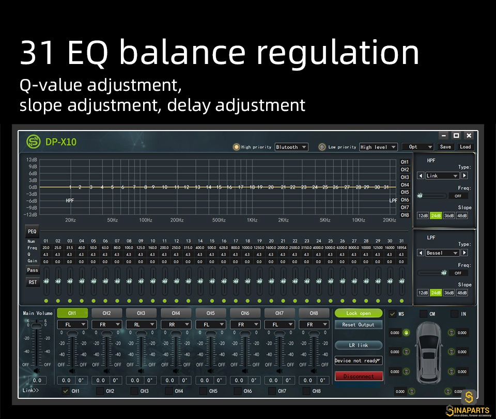Screen dimensions: 496x419
Task: Click HPF type next arrow
Action: click(464, 175)
